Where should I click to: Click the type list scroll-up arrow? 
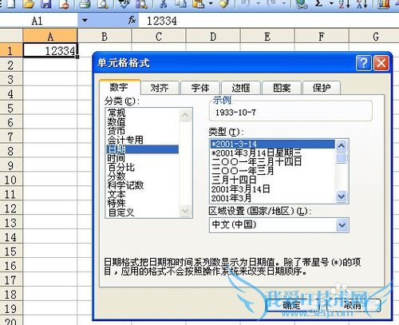[342, 145]
